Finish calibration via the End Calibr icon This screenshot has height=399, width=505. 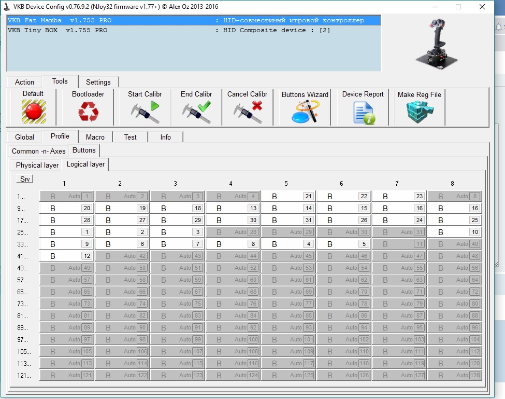[x=196, y=111]
